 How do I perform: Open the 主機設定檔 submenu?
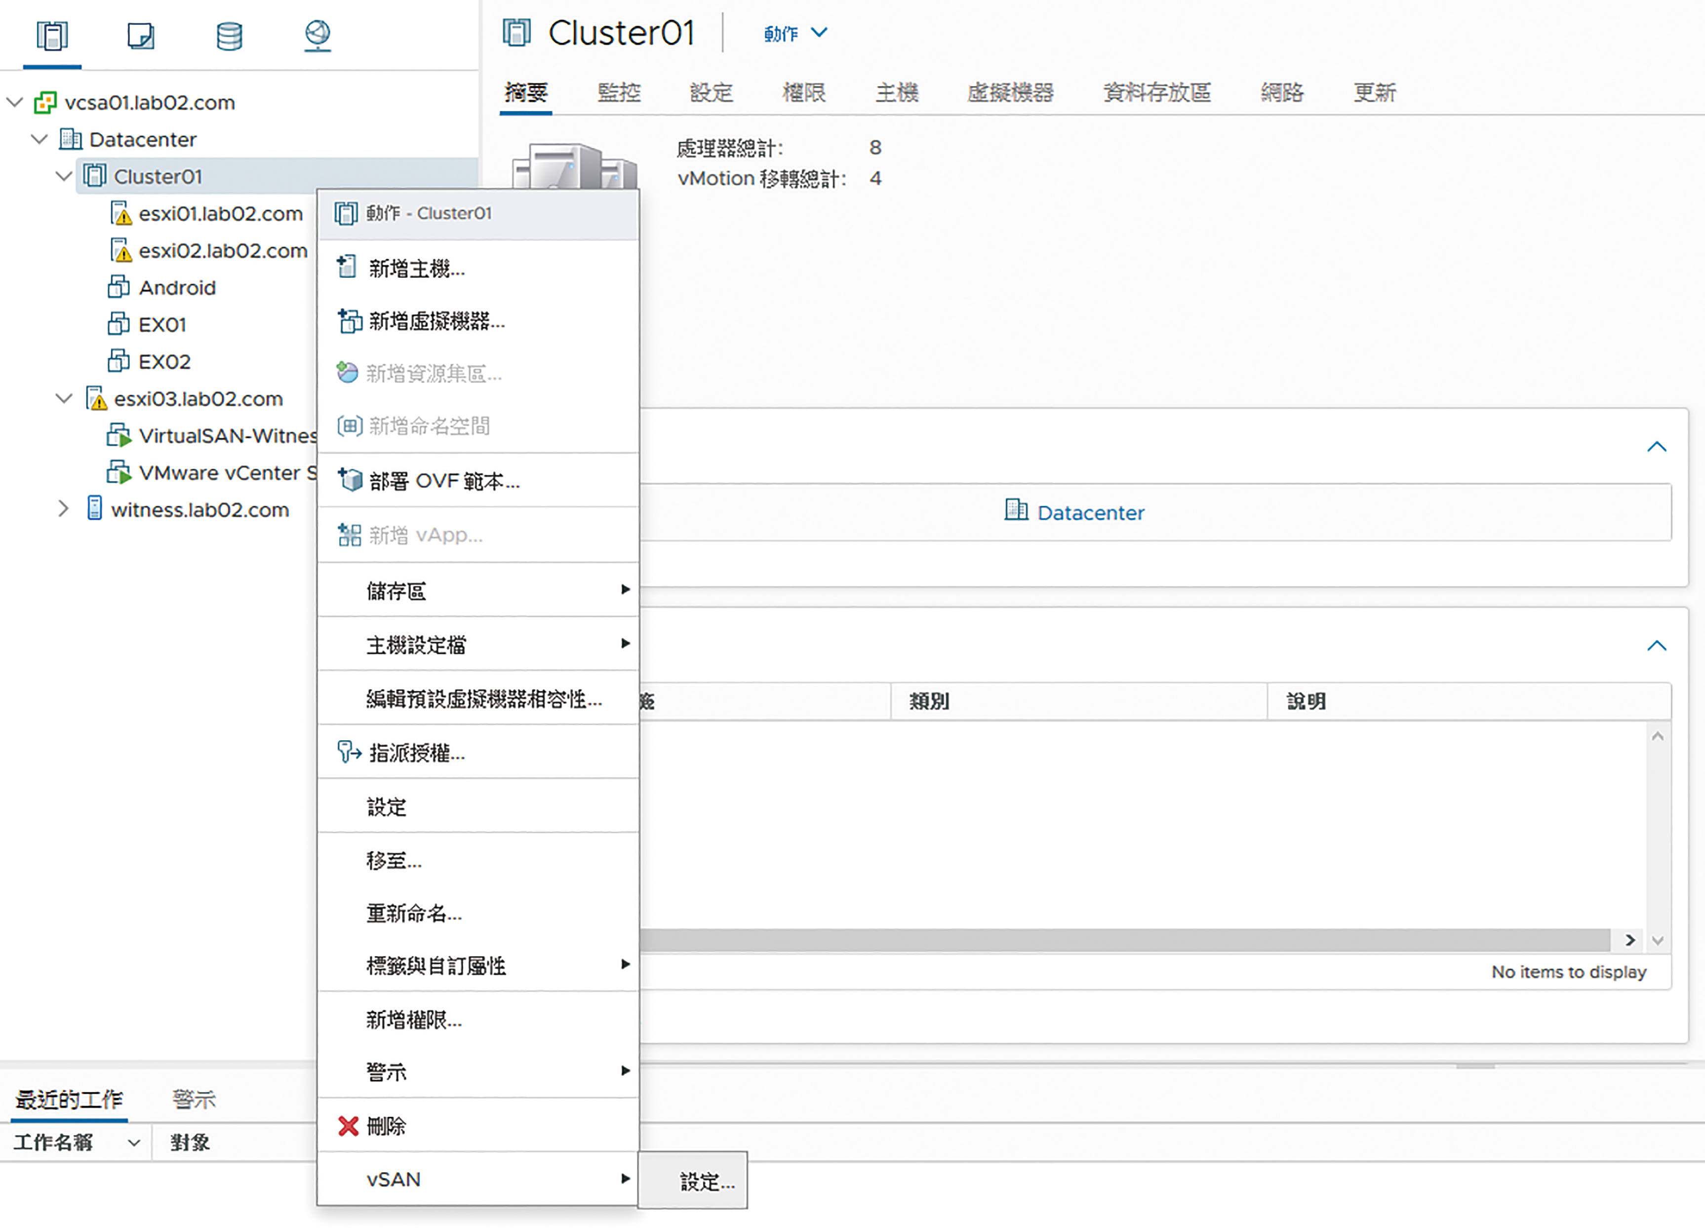point(478,644)
